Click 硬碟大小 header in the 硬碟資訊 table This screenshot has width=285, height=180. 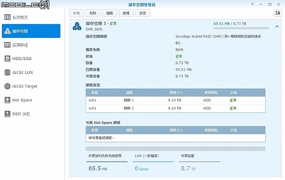click(x=176, y=93)
